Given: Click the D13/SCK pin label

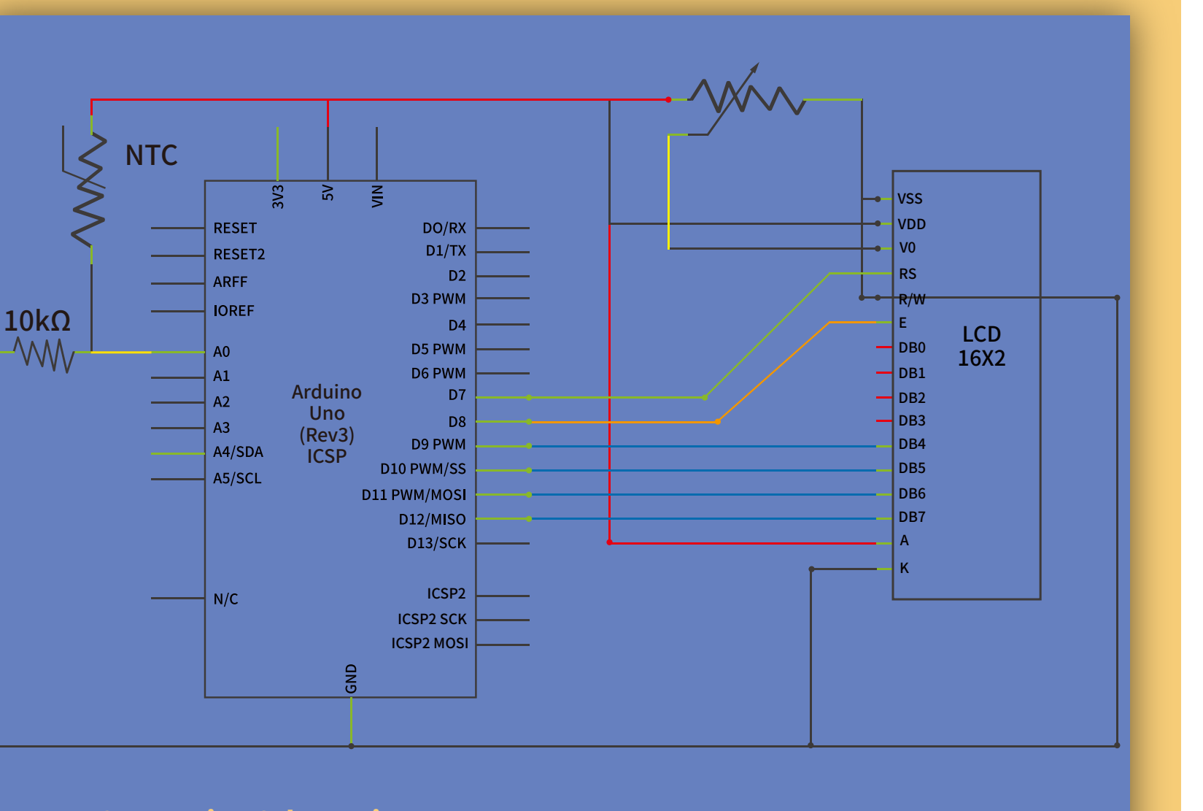Looking at the screenshot, I should tap(436, 543).
